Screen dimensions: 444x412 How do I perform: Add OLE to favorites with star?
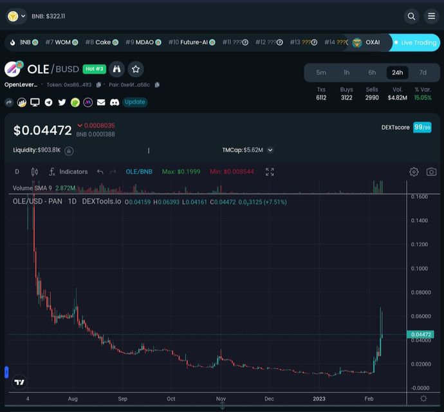[x=136, y=69]
